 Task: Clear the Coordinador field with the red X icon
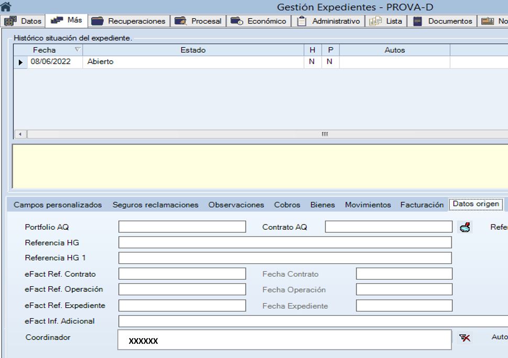click(x=465, y=338)
